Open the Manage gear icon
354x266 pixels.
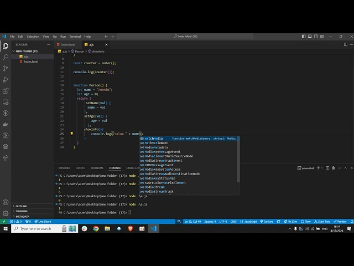click(x=6, y=213)
